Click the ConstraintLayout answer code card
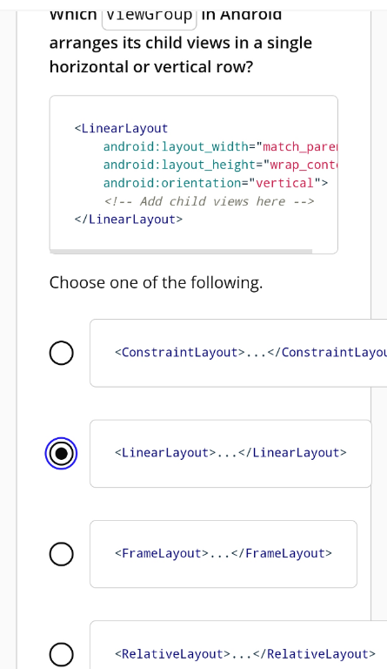The width and height of the screenshot is (387, 669). pos(238,353)
